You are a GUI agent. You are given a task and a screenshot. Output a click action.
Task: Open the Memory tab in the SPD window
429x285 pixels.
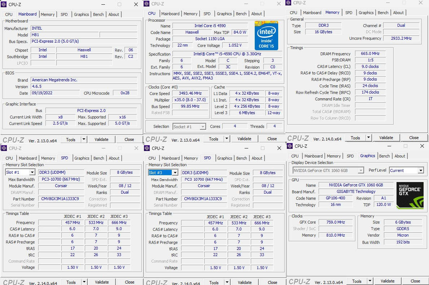[x=48, y=158]
